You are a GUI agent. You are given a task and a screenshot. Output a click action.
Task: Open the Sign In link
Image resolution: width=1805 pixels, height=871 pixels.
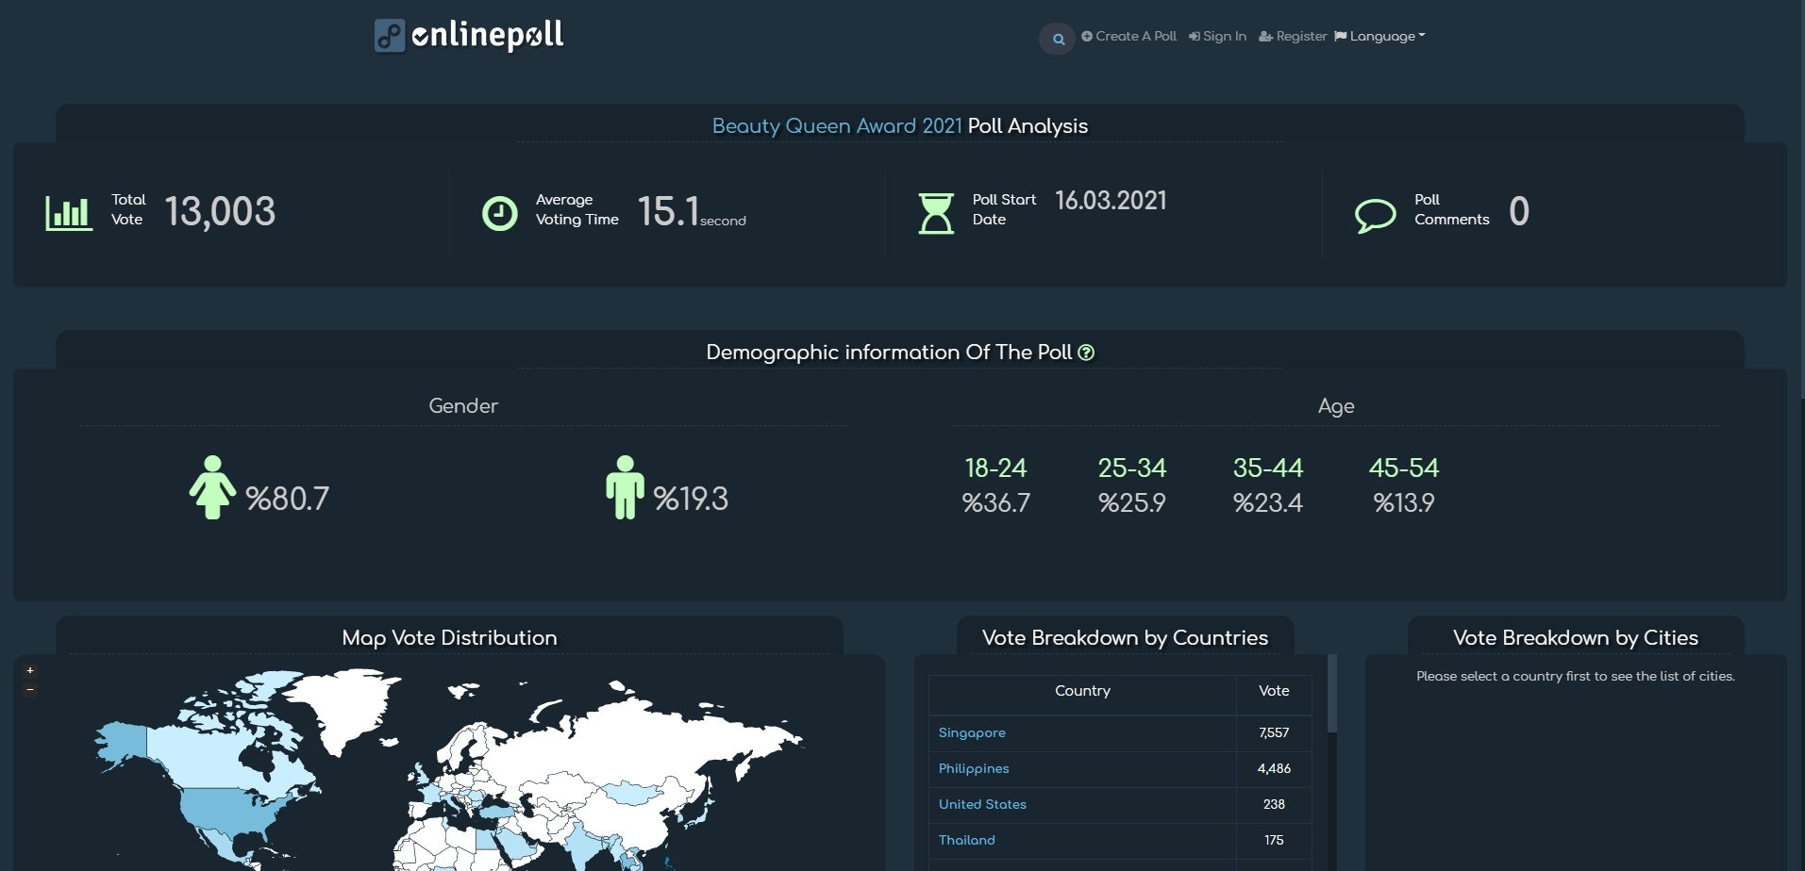(1217, 36)
